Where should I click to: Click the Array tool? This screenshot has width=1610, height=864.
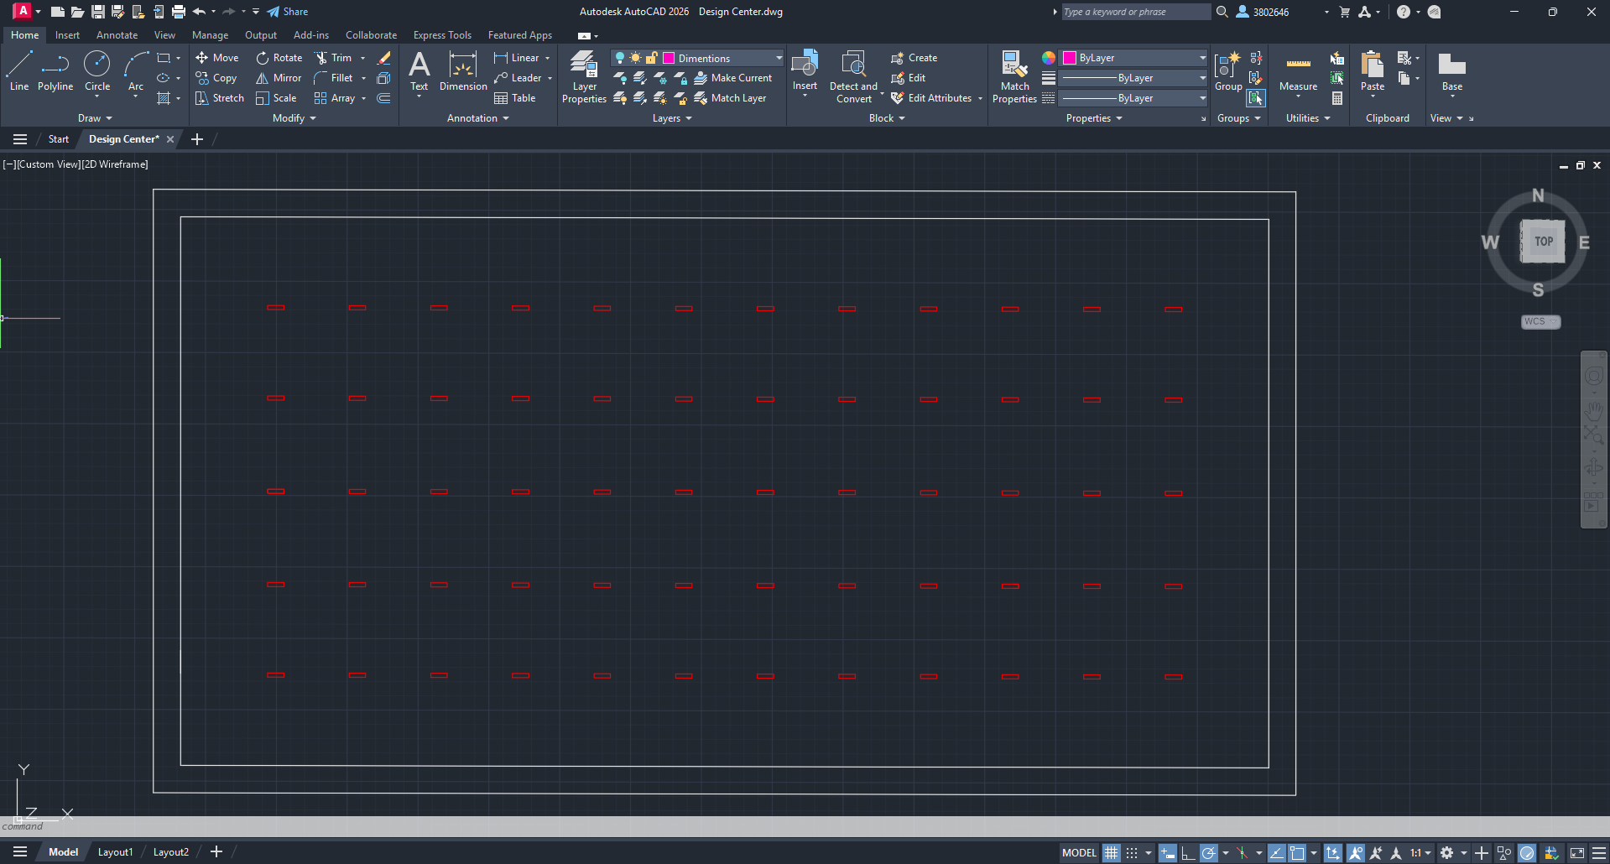point(335,98)
